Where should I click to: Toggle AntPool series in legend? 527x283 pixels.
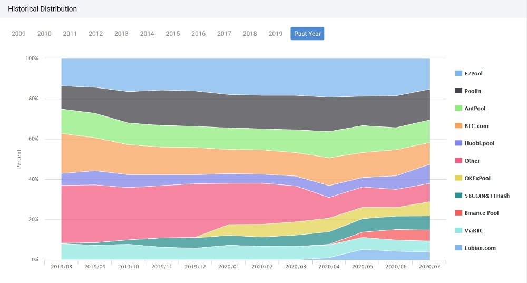point(470,108)
